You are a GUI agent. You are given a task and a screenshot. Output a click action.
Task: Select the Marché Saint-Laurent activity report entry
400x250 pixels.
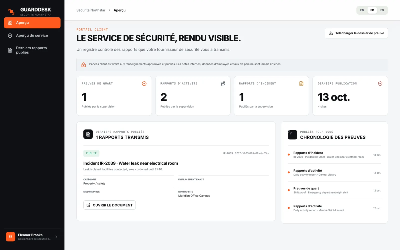(x=334, y=208)
